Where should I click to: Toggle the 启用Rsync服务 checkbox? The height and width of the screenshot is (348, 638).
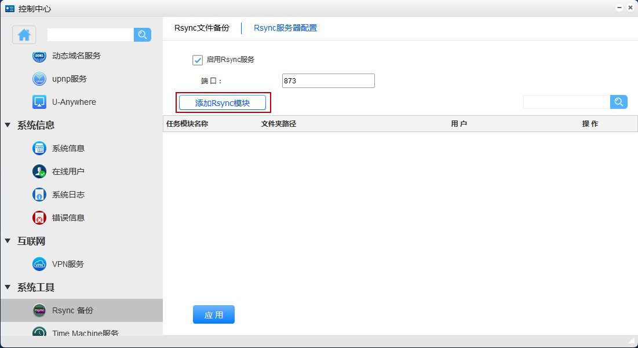tap(198, 60)
